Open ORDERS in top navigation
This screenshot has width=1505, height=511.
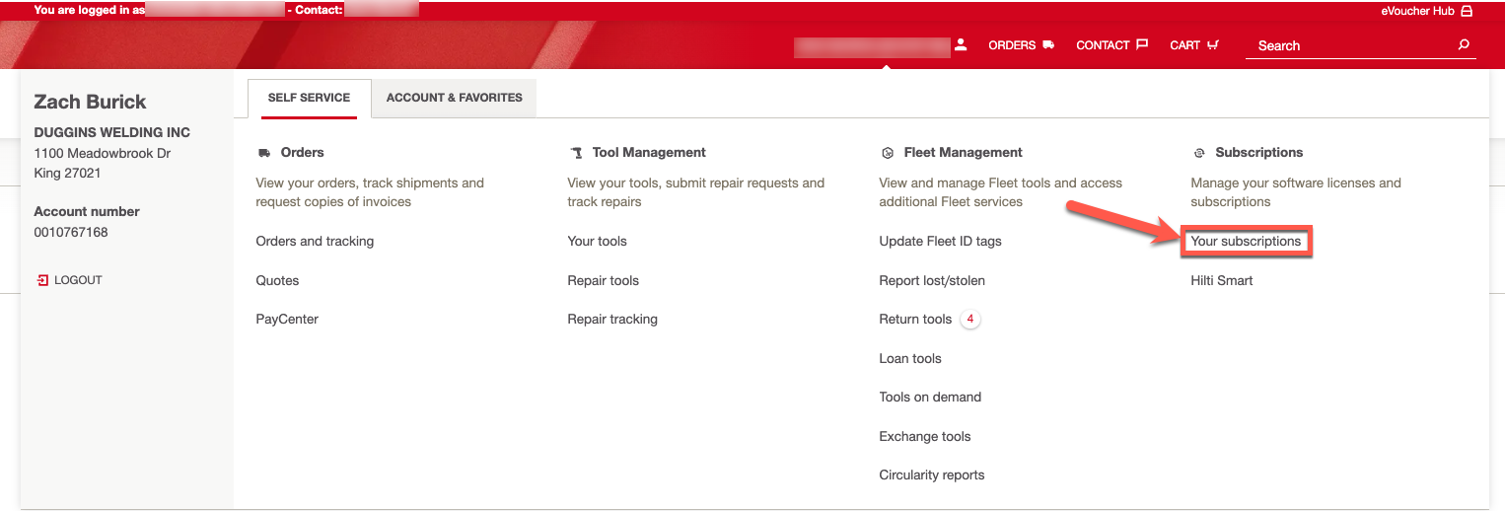(1012, 45)
